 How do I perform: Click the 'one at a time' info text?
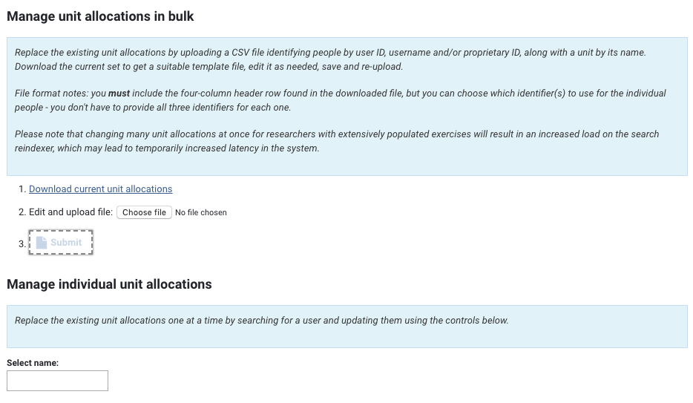coord(262,321)
